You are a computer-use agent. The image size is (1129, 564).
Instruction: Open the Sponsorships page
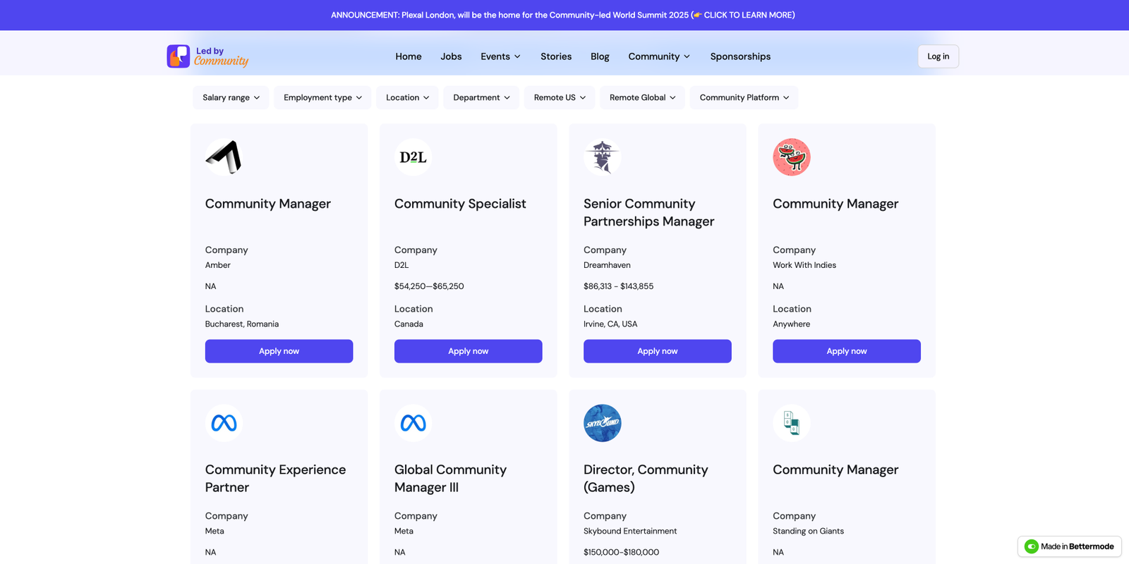click(740, 56)
